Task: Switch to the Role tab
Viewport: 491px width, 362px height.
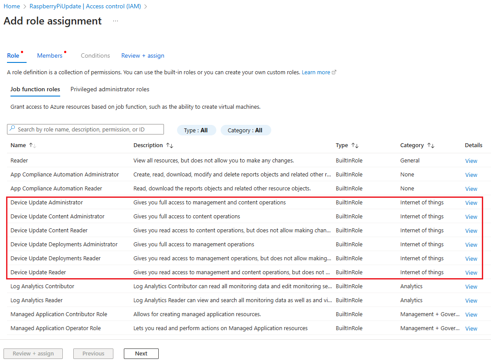Action: point(13,55)
